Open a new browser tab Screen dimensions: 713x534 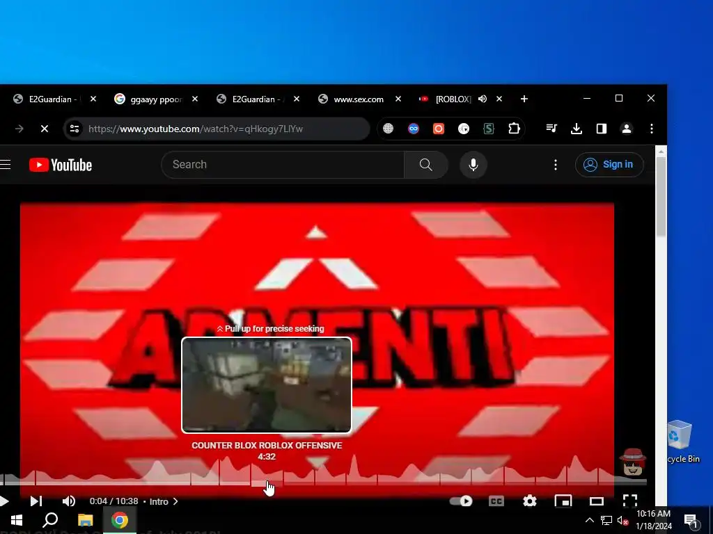524,99
